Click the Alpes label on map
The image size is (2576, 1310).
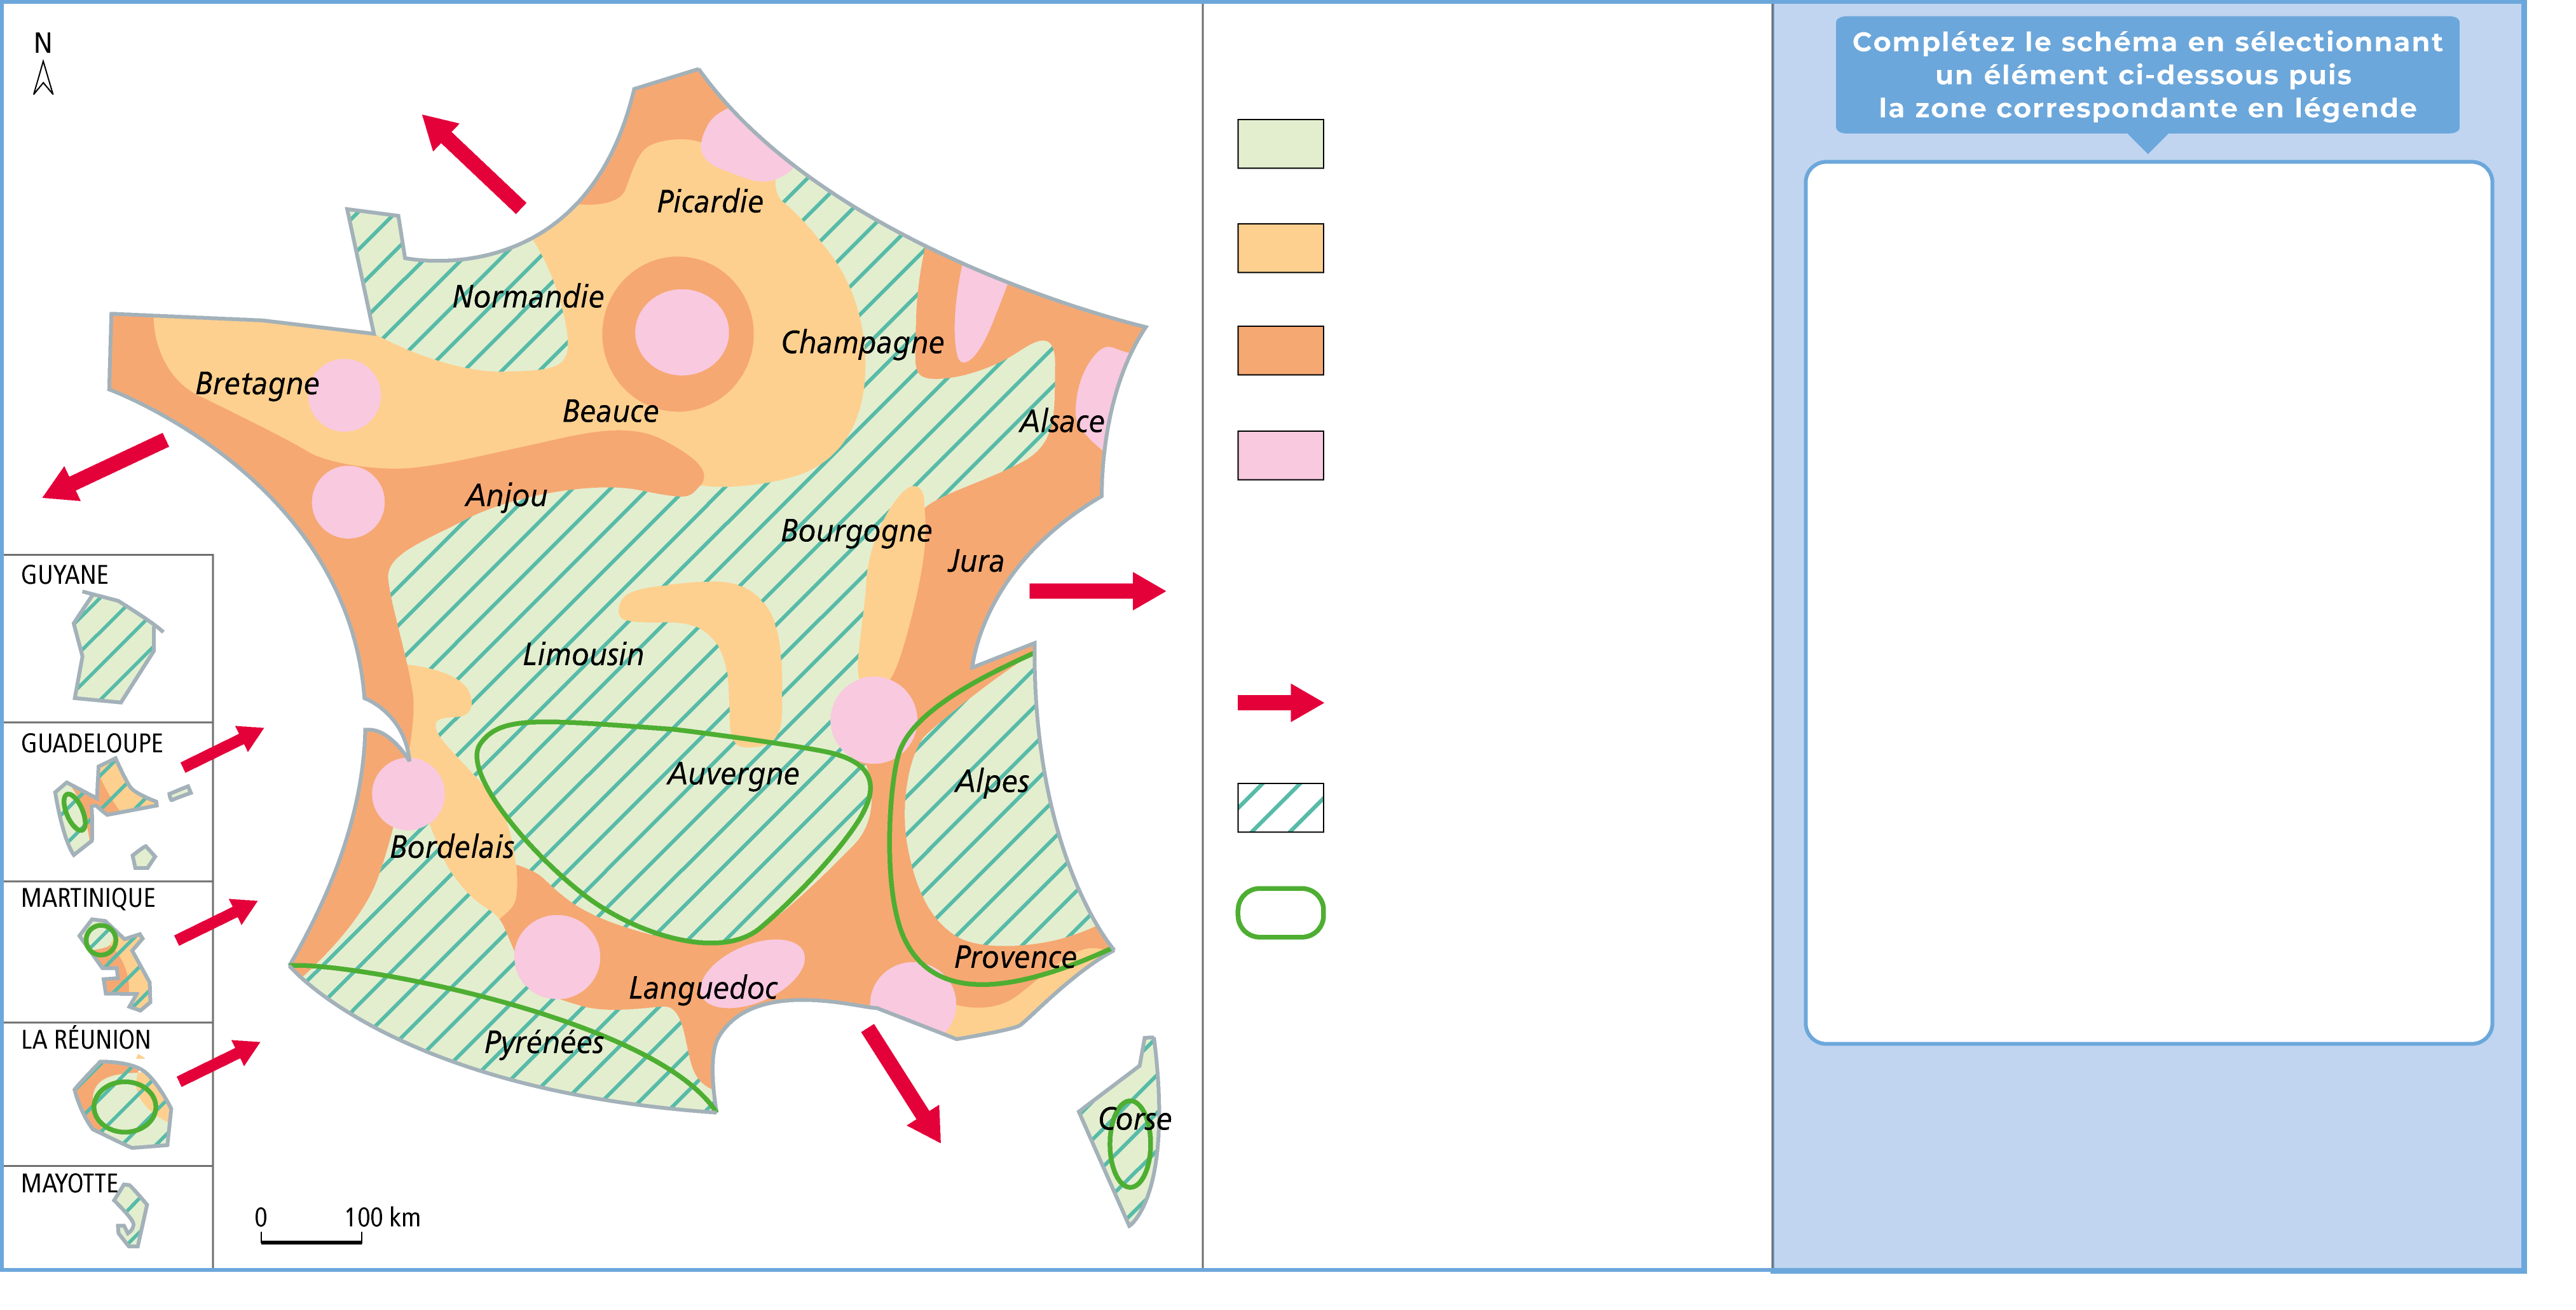[992, 782]
